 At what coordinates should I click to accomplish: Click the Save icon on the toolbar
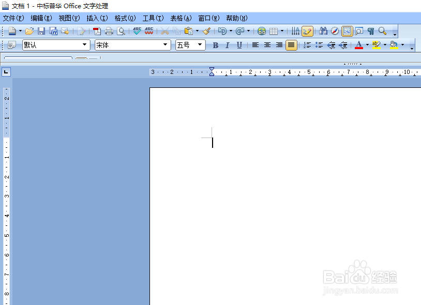41,31
